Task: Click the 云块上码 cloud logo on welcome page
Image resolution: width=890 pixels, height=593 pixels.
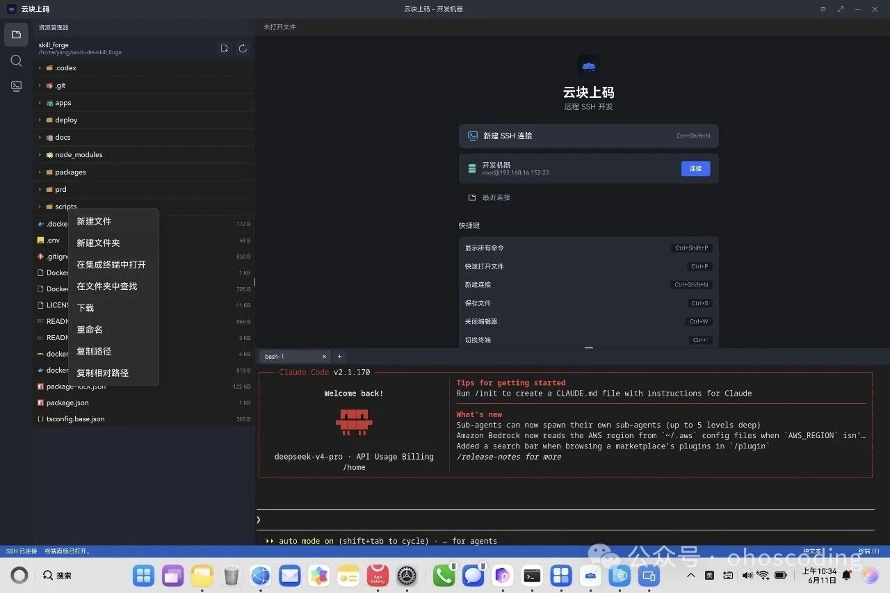Action: [588, 67]
